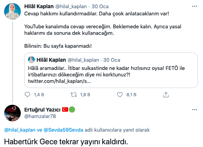
Task: Share the tweet via the share icon
Action: [x=166, y=94]
